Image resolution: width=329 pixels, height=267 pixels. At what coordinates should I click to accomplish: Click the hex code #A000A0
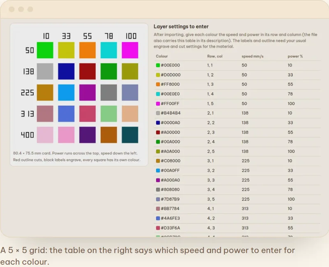170,180
